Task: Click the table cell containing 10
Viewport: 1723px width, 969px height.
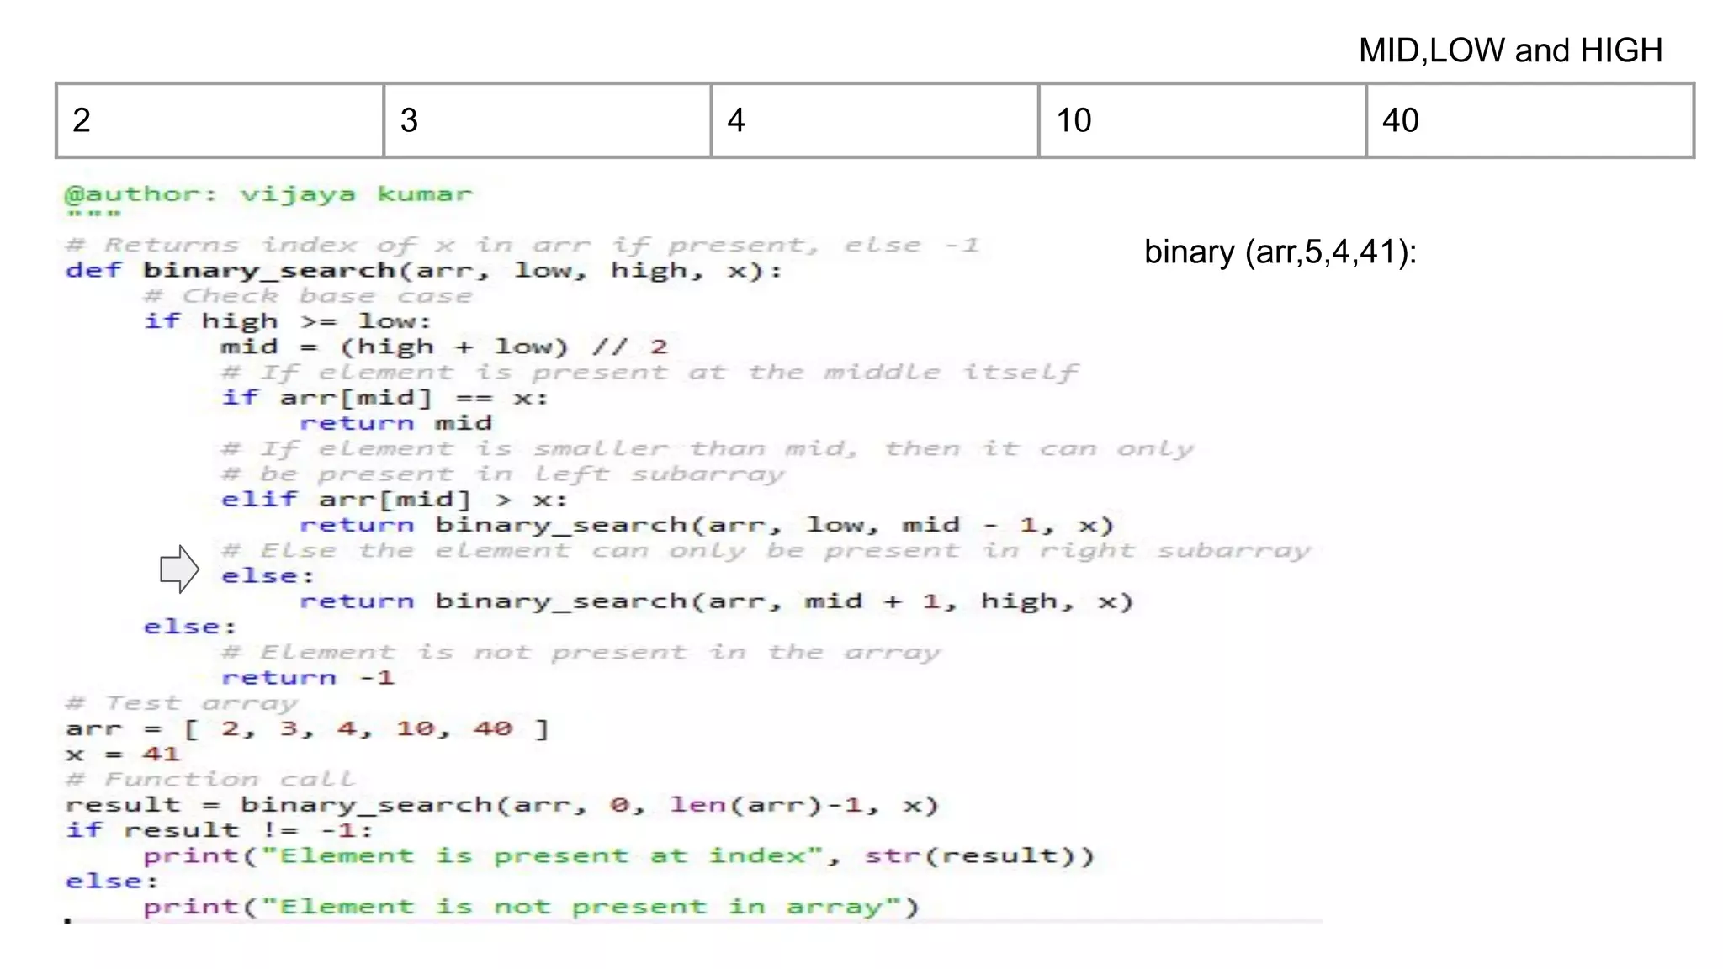Action: tap(1202, 120)
